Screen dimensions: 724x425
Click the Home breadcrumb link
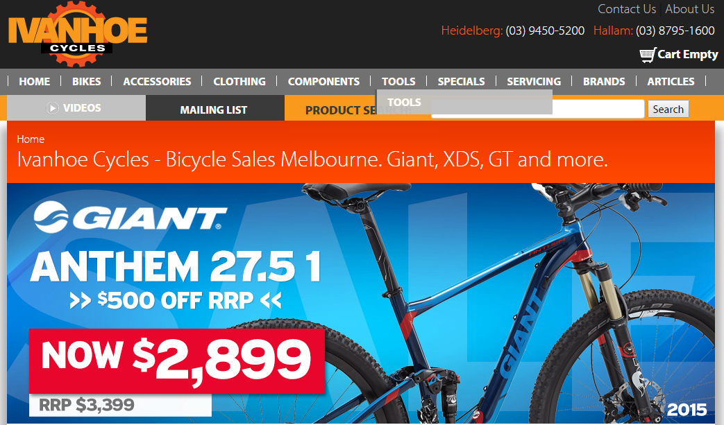click(31, 139)
